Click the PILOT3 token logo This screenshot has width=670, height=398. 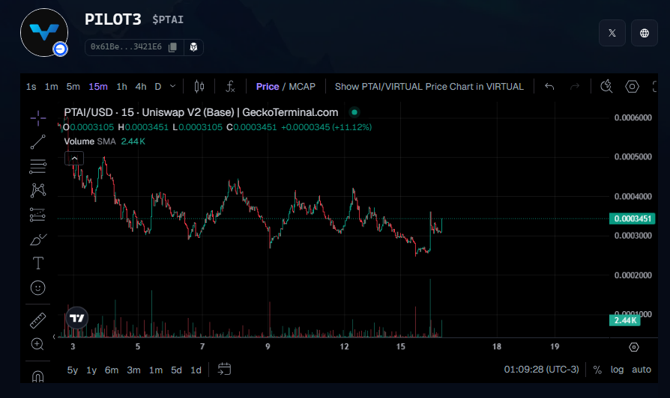pyautogui.click(x=44, y=32)
